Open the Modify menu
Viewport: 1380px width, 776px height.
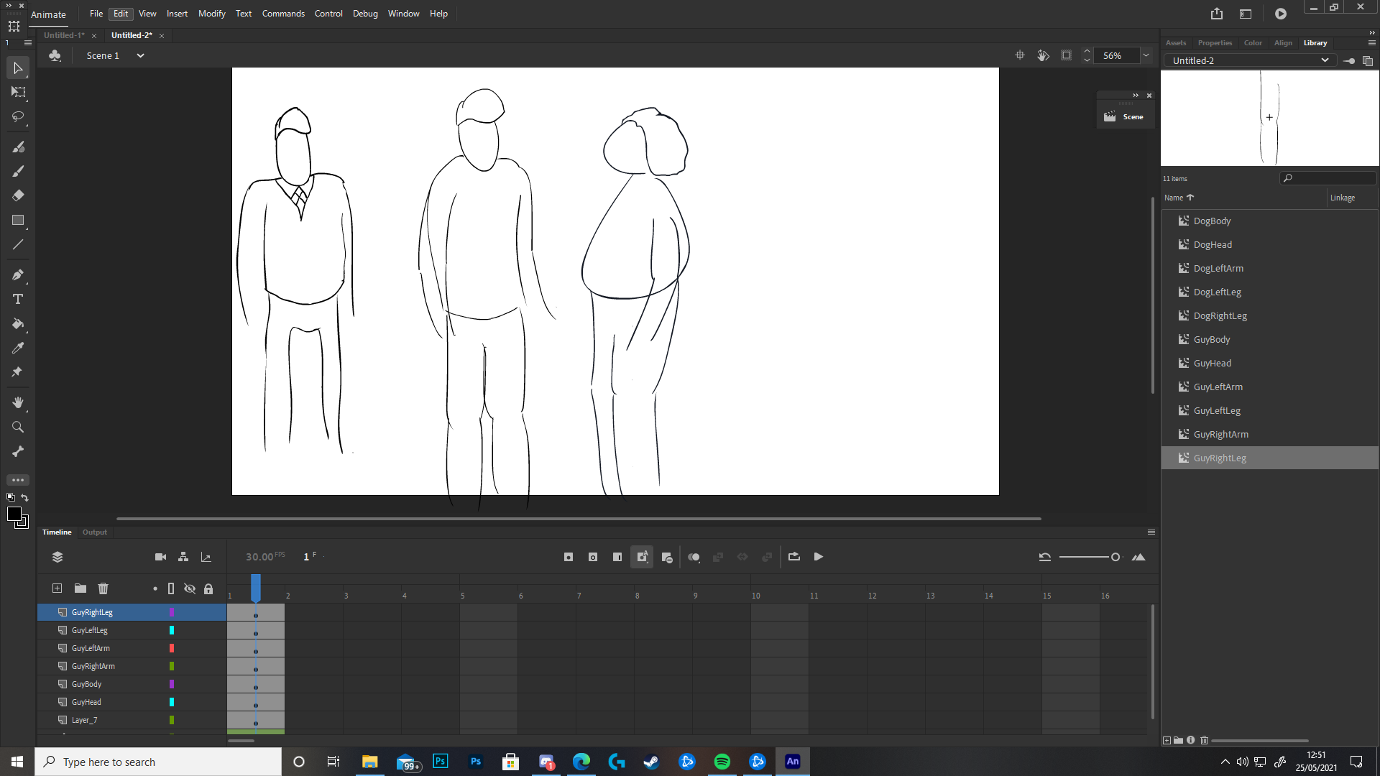pos(211,14)
